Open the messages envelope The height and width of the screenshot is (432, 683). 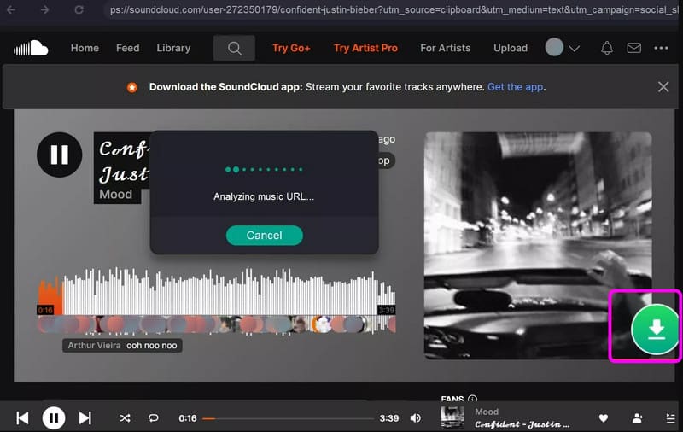(x=633, y=48)
